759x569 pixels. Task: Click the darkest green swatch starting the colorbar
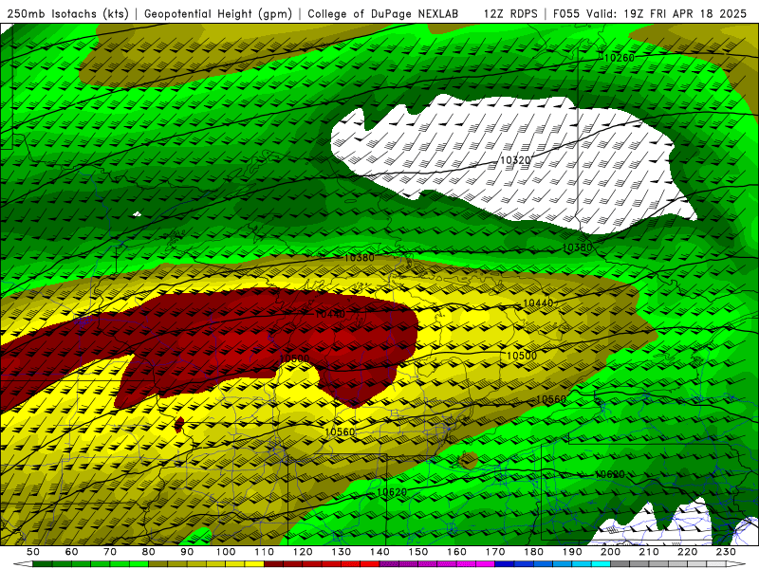tap(43, 564)
